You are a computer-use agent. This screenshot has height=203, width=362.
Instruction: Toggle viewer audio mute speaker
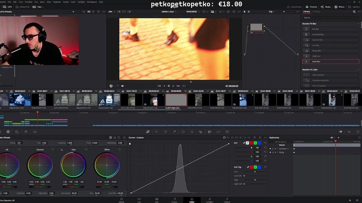pos(122,86)
